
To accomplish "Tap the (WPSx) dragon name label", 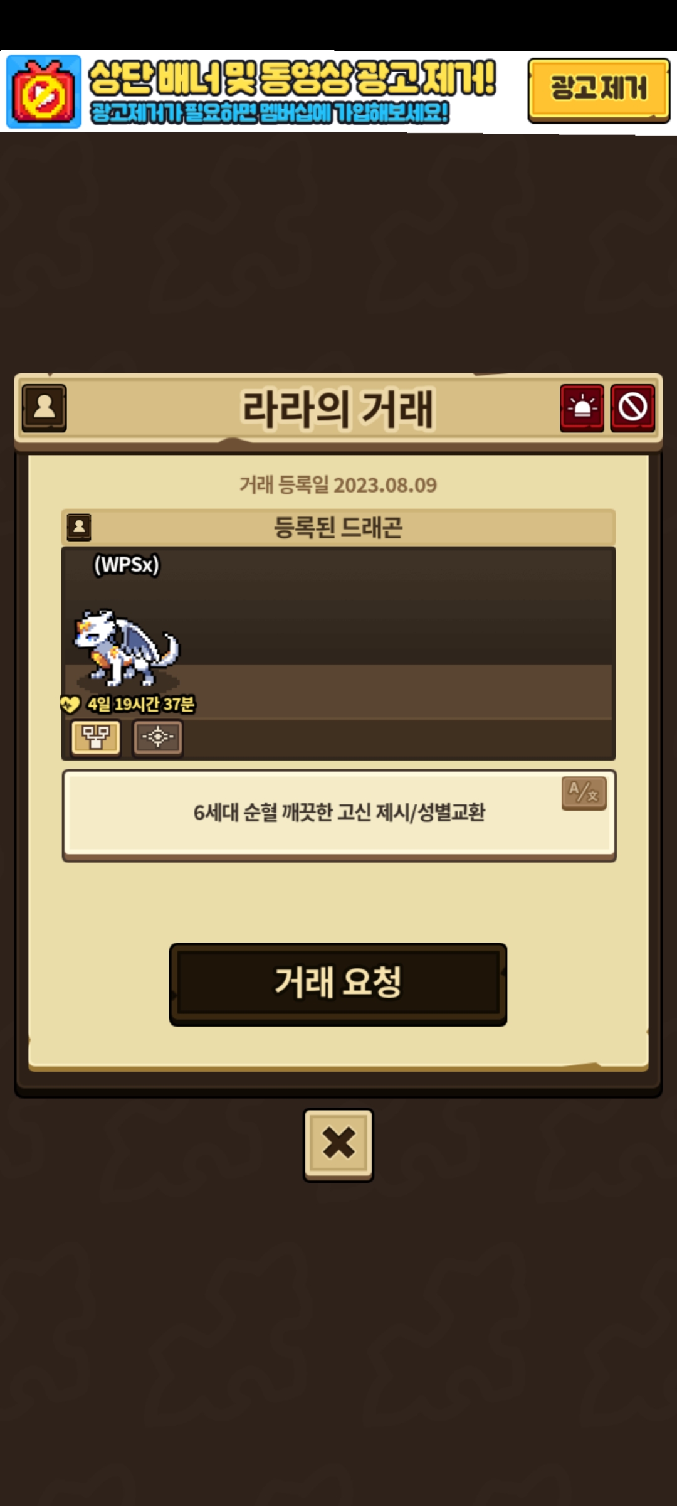I will point(127,564).
